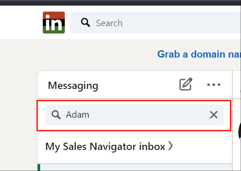
Task: Click the word 'domain' in the ad banner
Action: pos(208,54)
